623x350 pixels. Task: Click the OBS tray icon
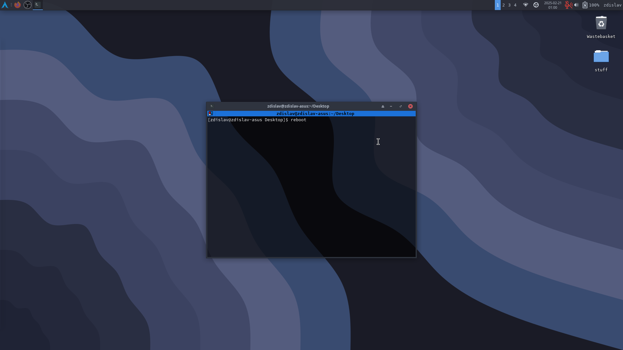536,5
